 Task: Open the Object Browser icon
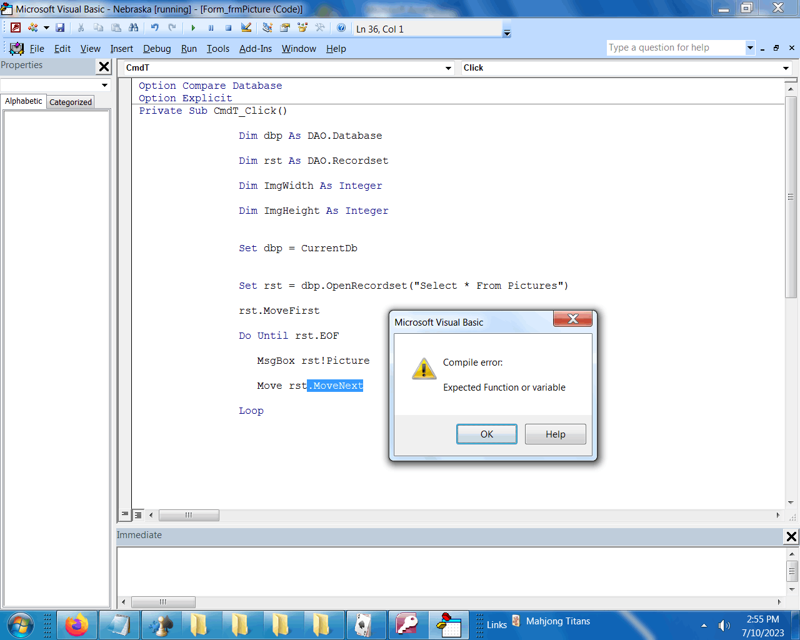pos(302,27)
